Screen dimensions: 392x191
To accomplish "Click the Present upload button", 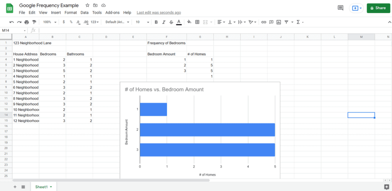I will click(356, 8).
